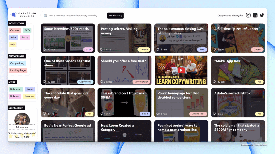Open the chocolate that goes viral card
Screen dimensions: 275x154
click(x=68, y=103)
